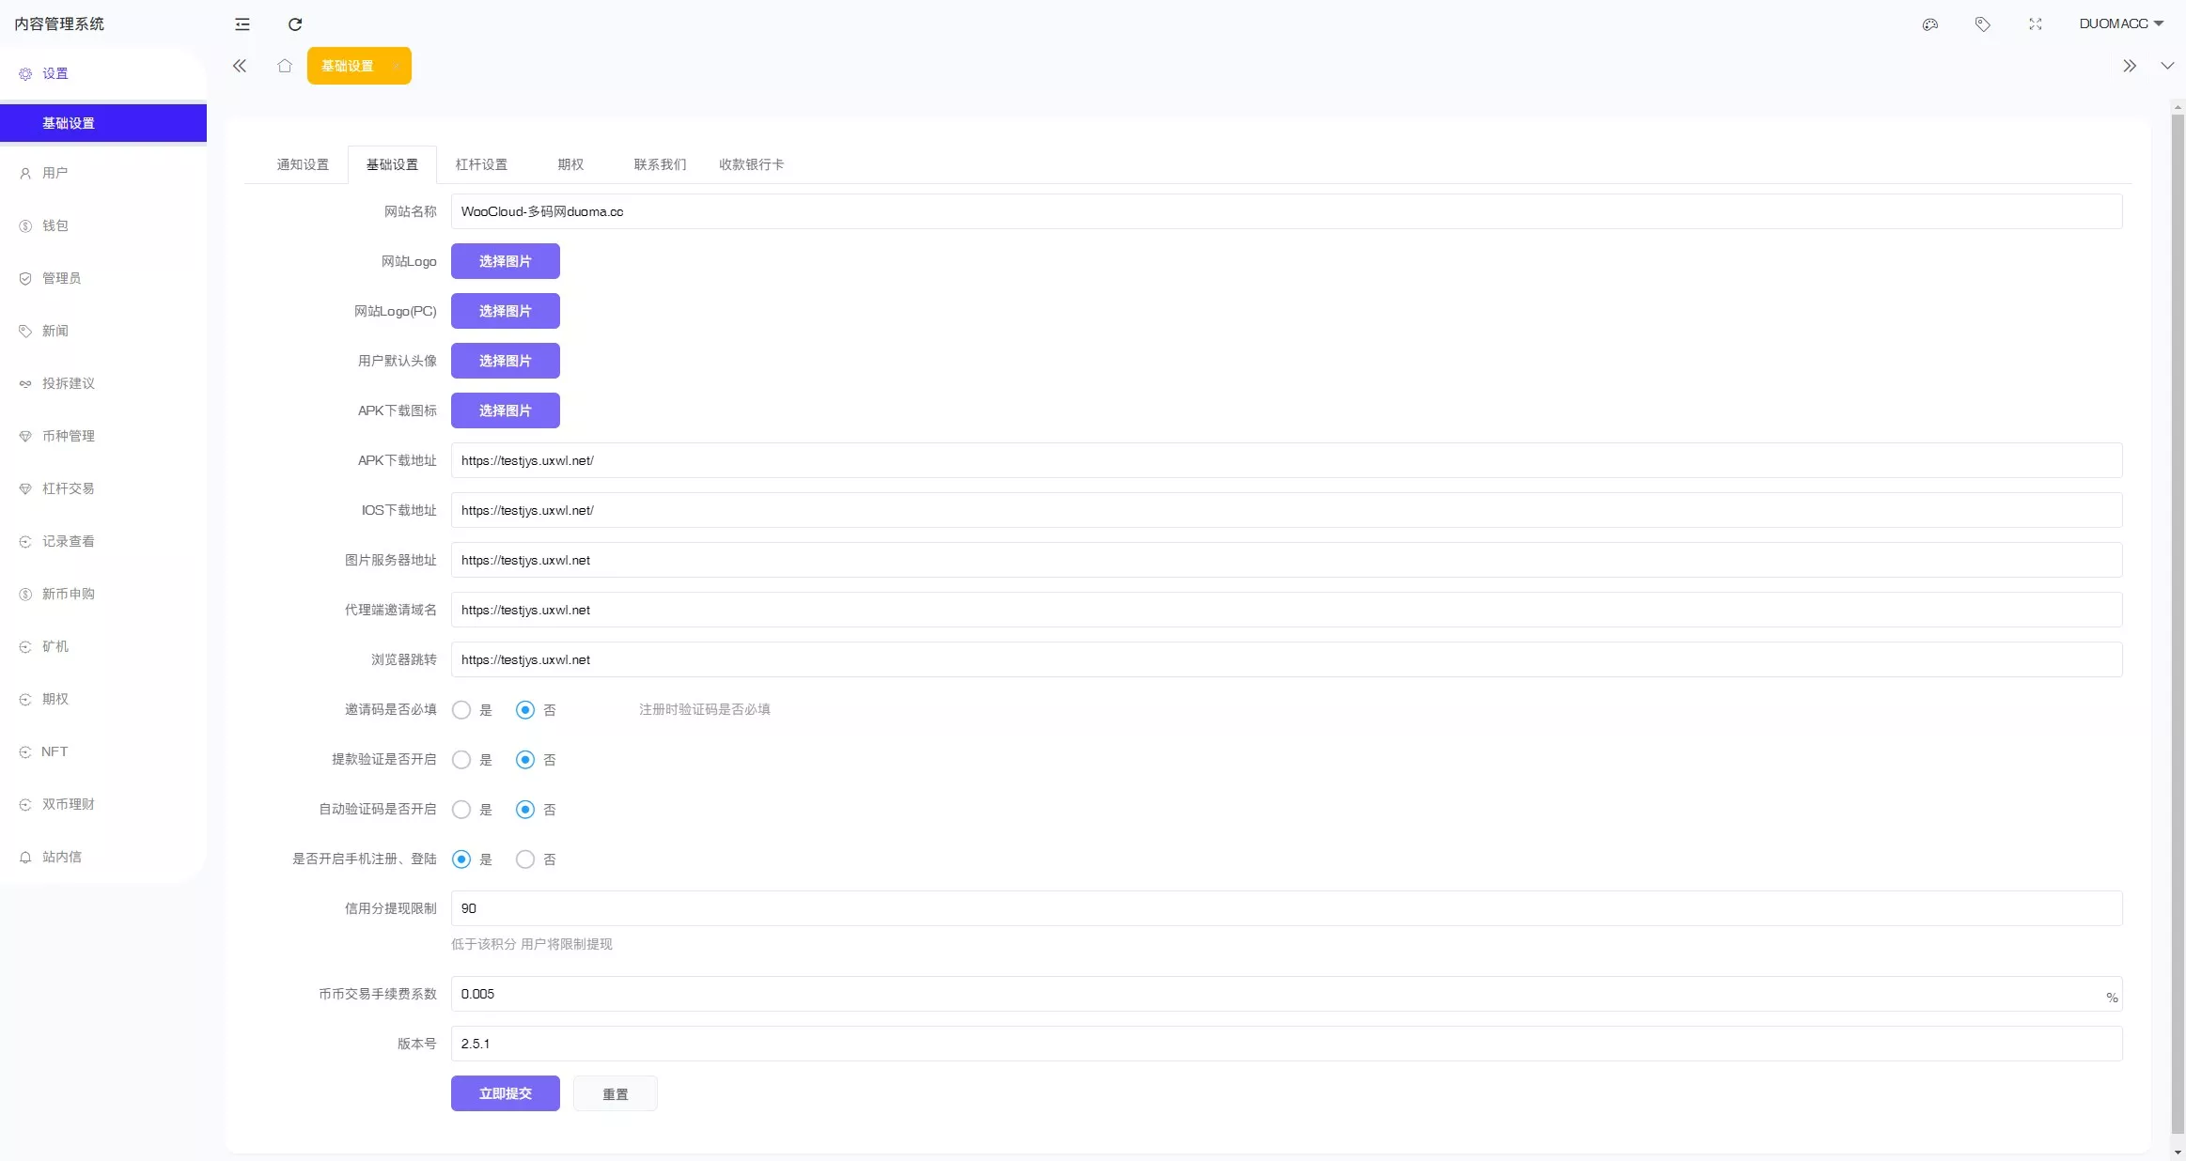Screen dimensions: 2186x1161
Task: Select 是 for 提款验证是否开启
Action: (x=461, y=760)
